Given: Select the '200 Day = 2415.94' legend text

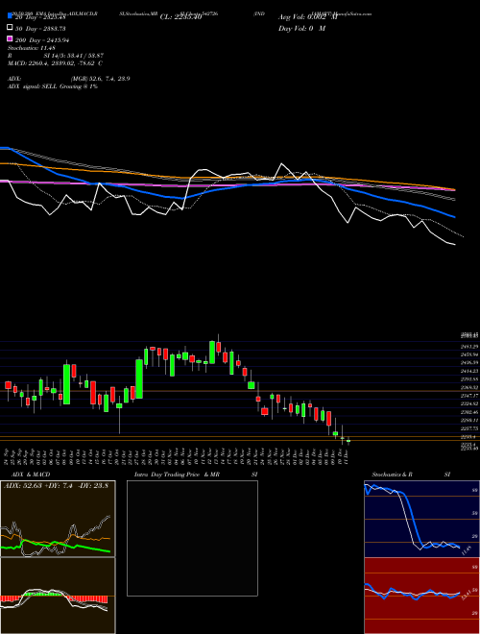Looking at the screenshot, I should (x=42, y=40).
